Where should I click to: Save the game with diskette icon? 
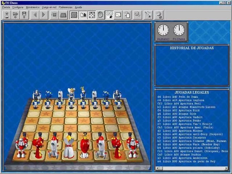coord(24,15)
